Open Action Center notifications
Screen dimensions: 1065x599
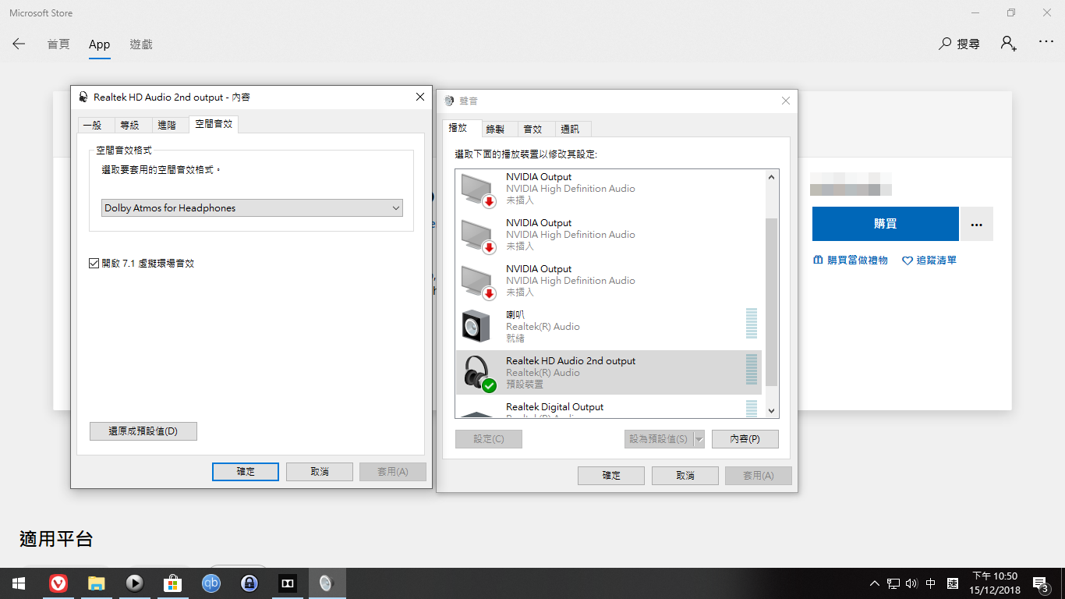tap(1040, 583)
